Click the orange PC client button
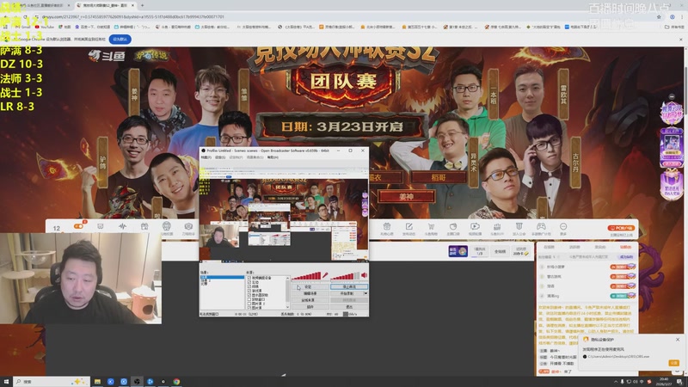The width and height of the screenshot is (688, 387). (x=621, y=228)
